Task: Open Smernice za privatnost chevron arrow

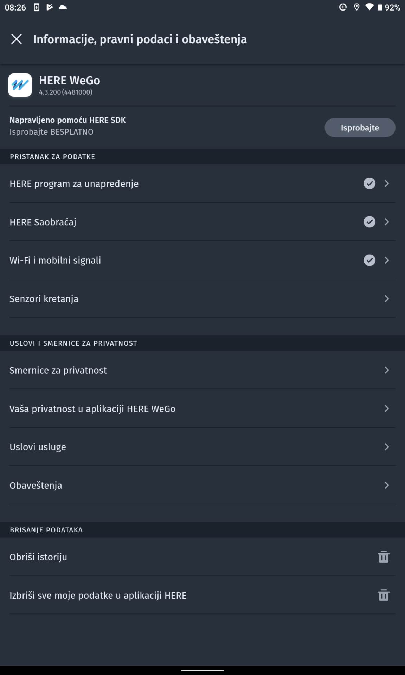Action: 387,370
